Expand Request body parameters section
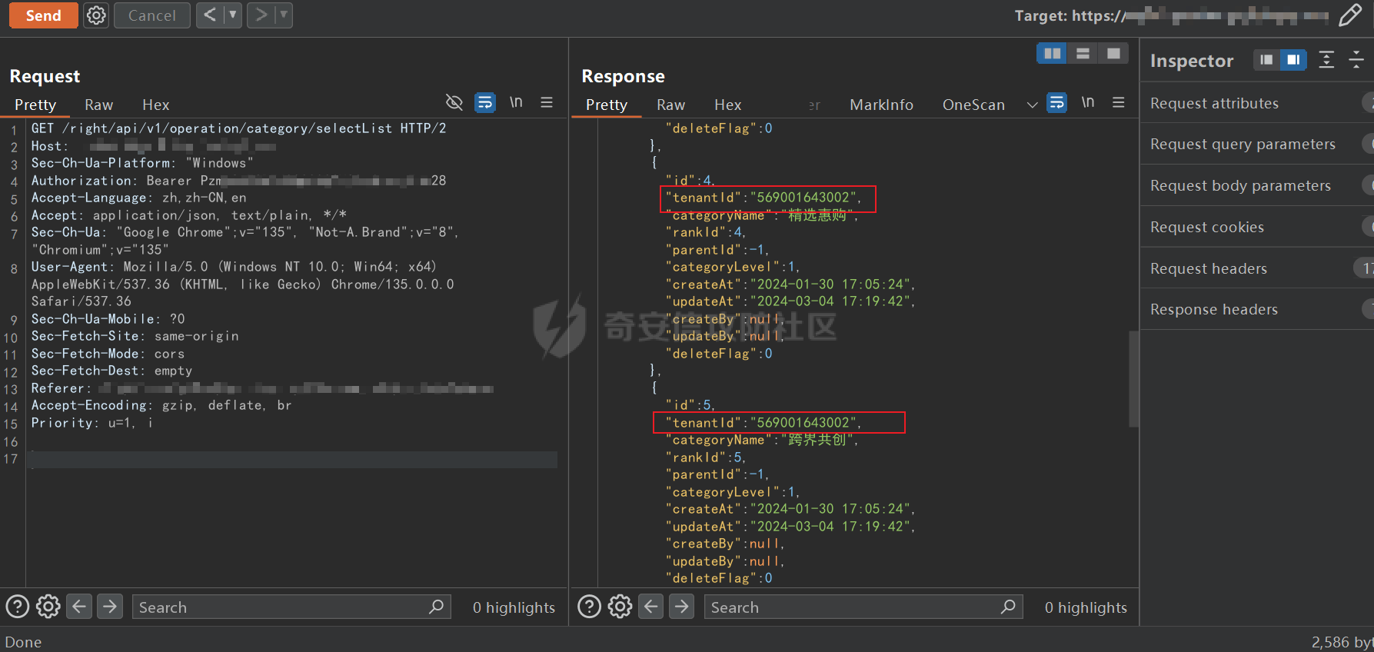Image resolution: width=1374 pixels, height=652 pixels. tap(1256, 185)
